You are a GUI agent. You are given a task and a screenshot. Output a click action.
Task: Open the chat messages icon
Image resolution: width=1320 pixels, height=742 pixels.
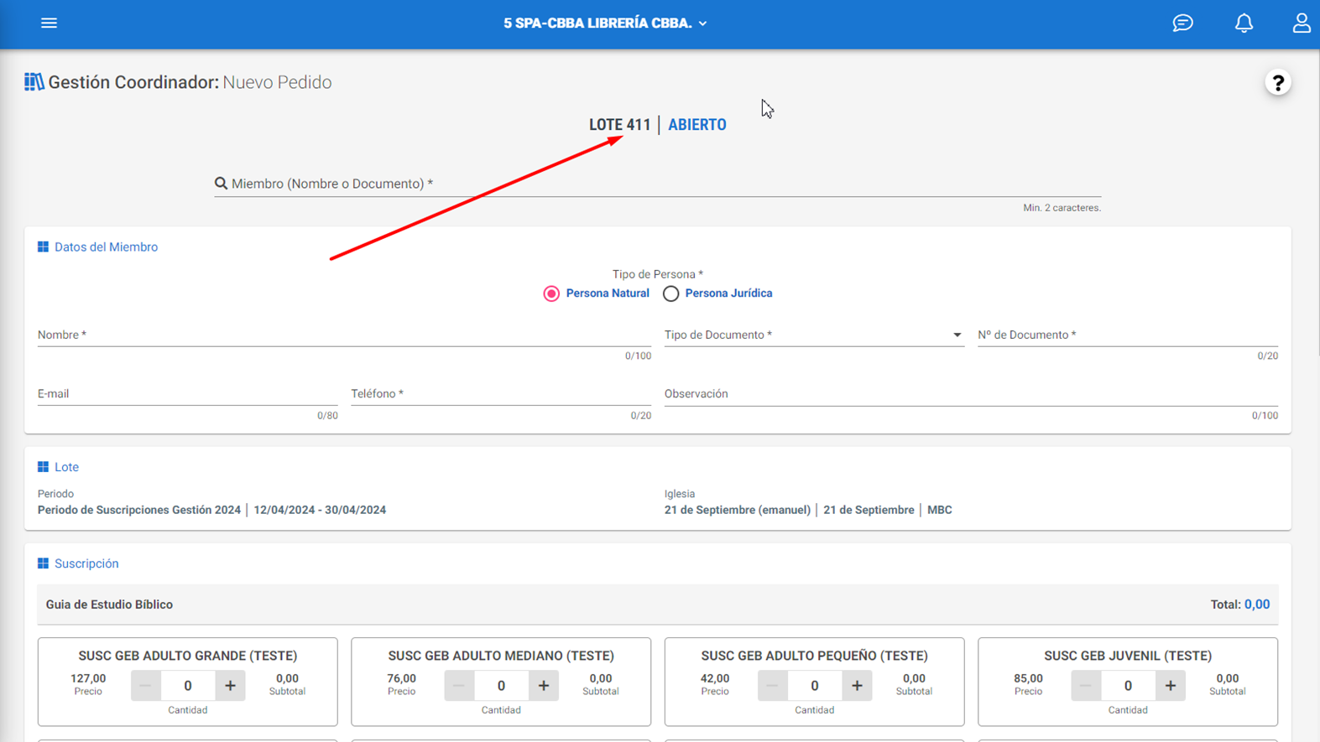click(x=1182, y=23)
